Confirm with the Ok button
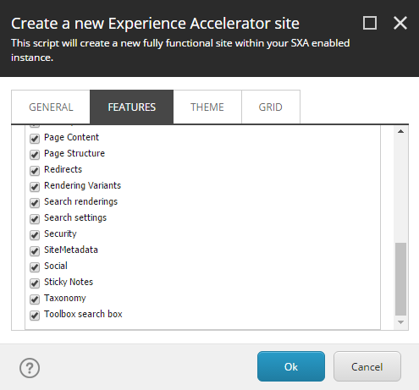Screen dimensions: 419x390 (x=291, y=366)
